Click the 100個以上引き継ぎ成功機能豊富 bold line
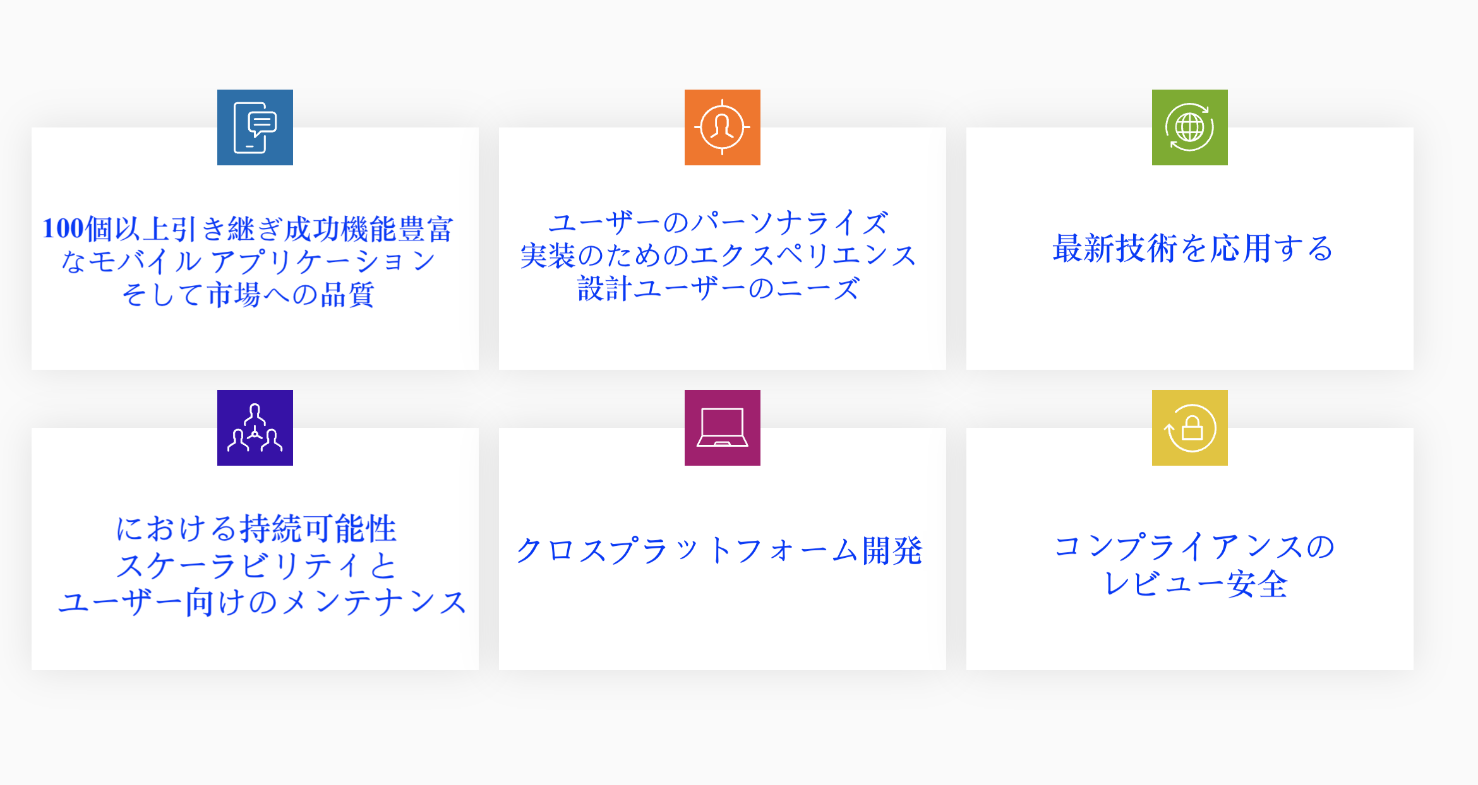Viewport: 1478px width, 785px height. click(x=248, y=228)
